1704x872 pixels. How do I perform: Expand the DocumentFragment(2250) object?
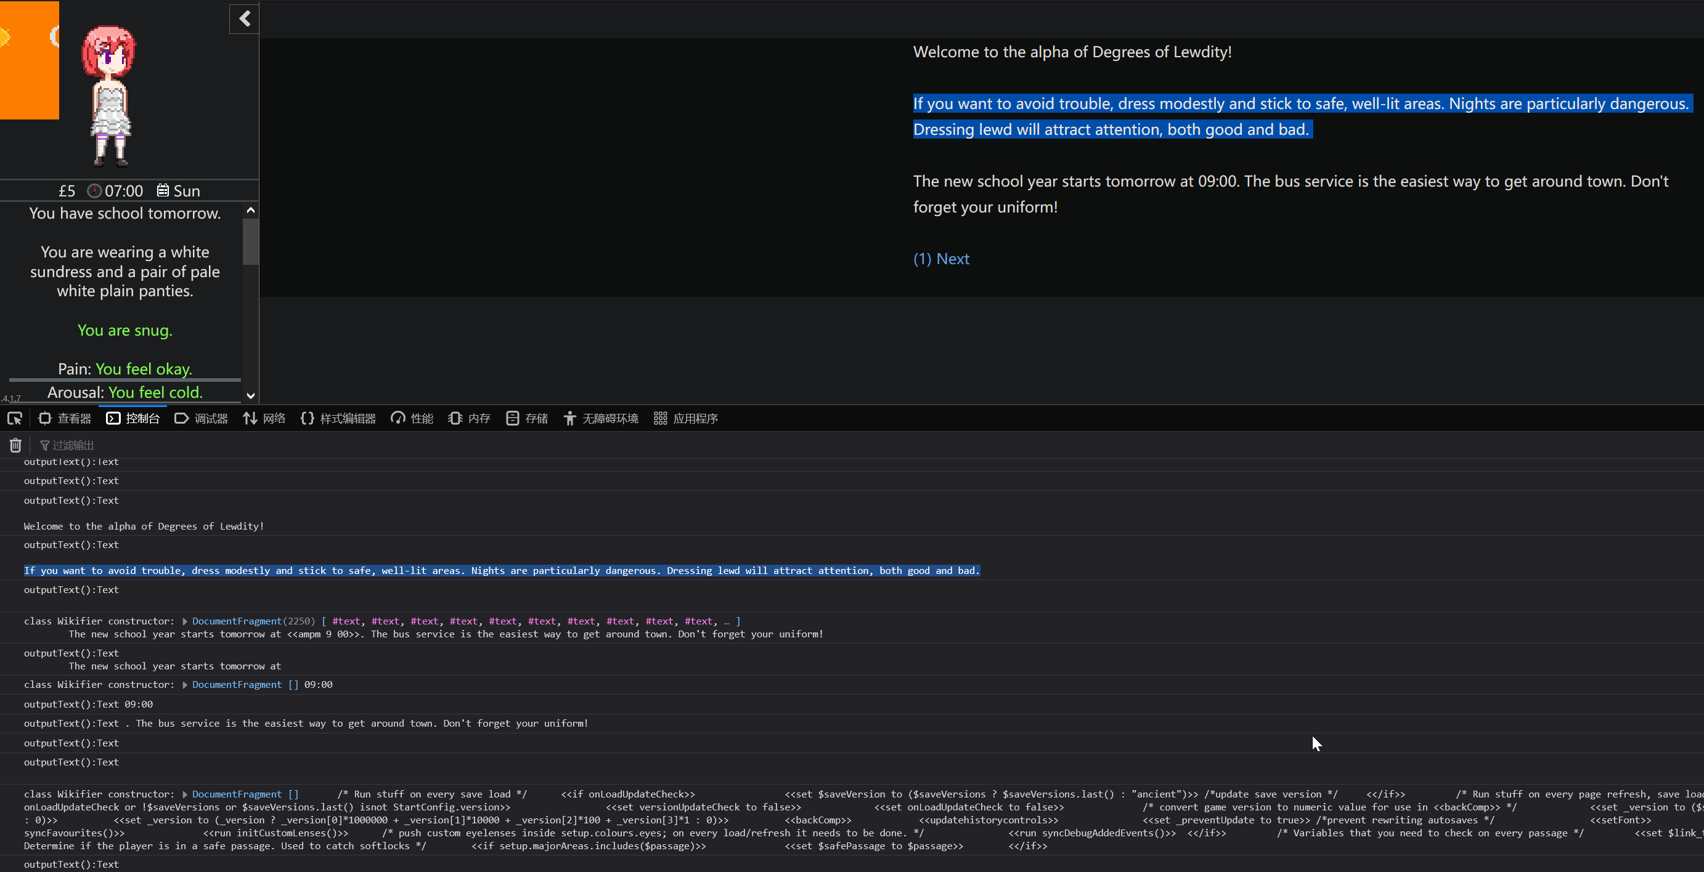click(185, 621)
